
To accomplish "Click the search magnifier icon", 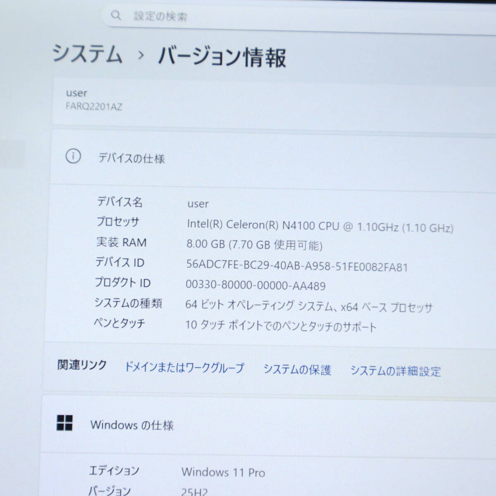I will [x=116, y=15].
